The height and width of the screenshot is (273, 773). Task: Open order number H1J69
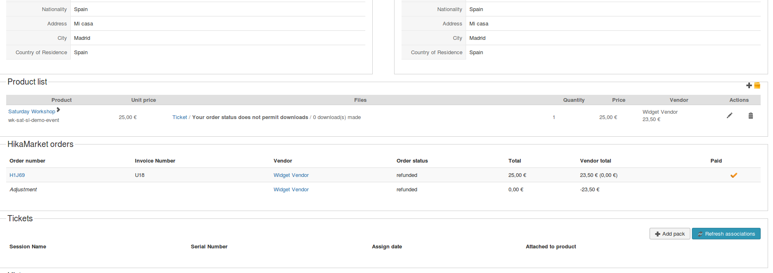click(17, 175)
